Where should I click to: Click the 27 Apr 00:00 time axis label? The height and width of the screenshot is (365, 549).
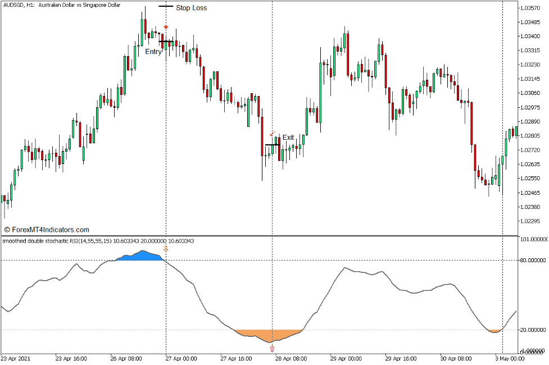click(181, 358)
